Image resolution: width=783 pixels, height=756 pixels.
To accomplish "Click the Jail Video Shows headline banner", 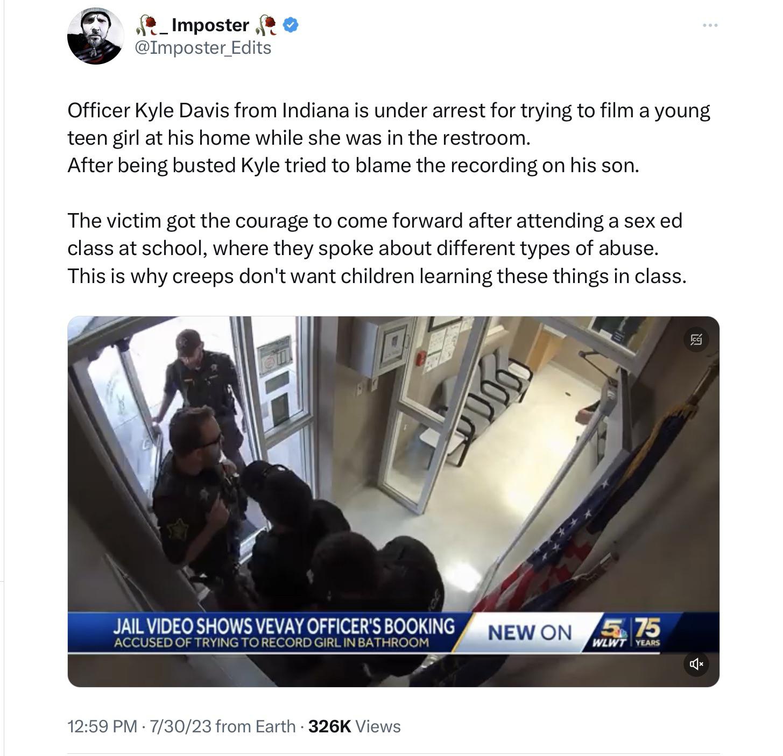I will 284,626.
